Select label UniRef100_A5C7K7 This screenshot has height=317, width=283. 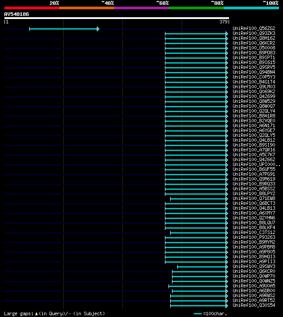(x=254, y=155)
